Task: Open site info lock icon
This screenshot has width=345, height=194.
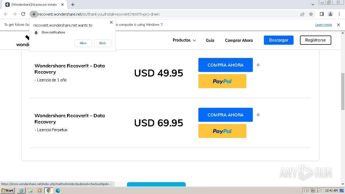Action: 34,14
